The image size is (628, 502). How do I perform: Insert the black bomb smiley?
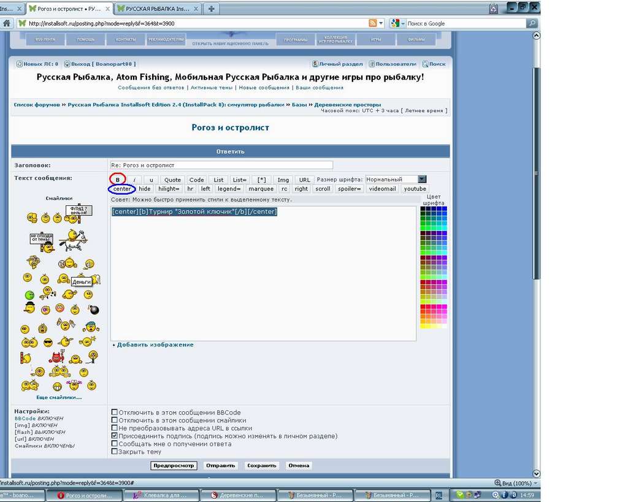(x=94, y=310)
